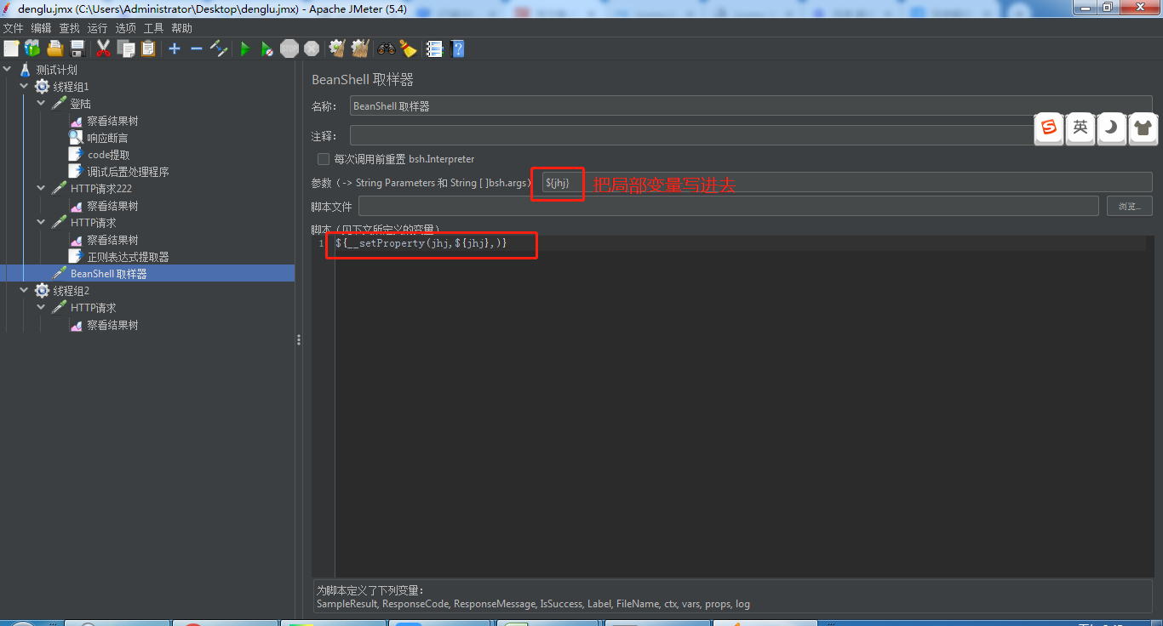Open the 选项 menu
Viewport: 1163px width, 626px height.
[126, 28]
